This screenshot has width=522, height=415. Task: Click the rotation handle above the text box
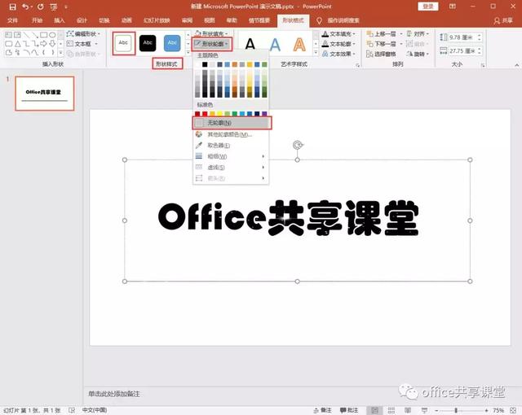297,145
